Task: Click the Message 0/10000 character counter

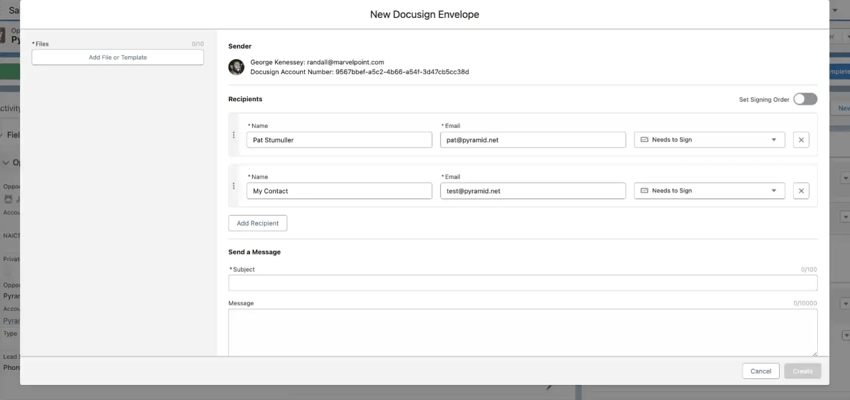Action: tap(805, 303)
